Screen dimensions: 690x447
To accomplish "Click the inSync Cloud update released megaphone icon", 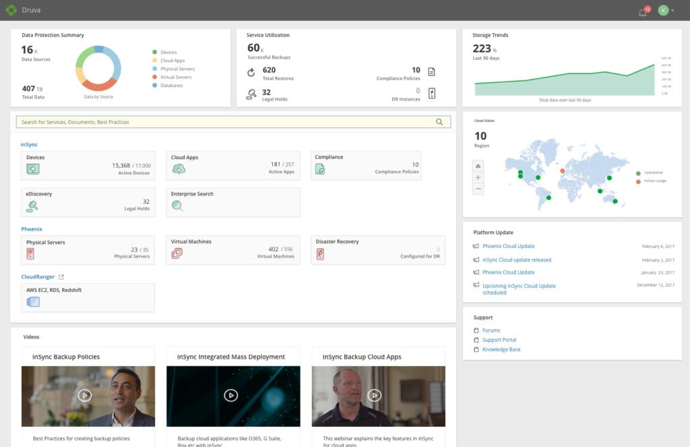I will [476, 260].
